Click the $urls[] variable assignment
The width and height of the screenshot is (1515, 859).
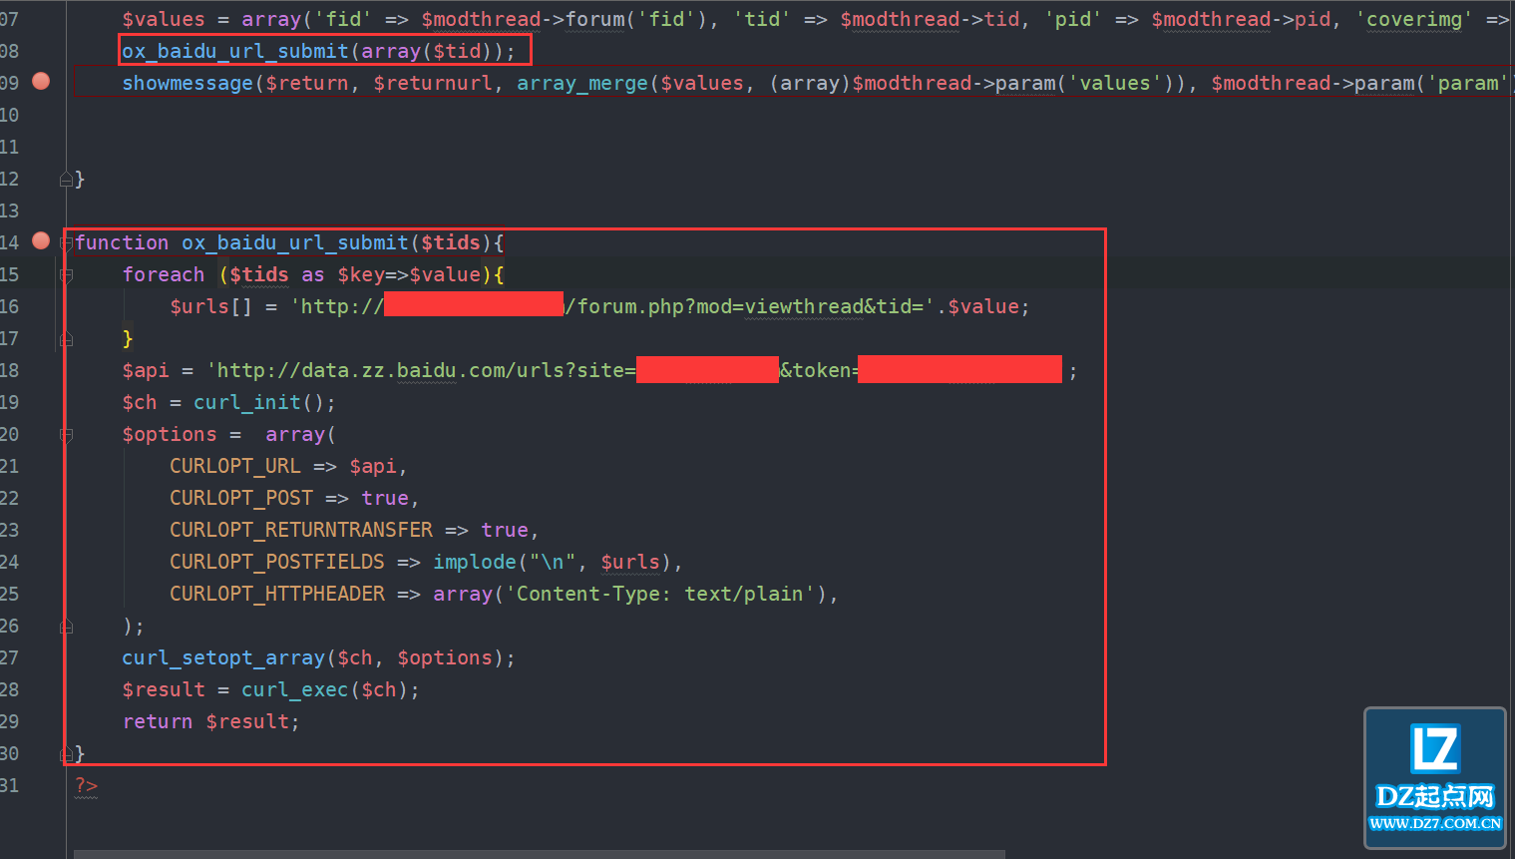(x=211, y=306)
